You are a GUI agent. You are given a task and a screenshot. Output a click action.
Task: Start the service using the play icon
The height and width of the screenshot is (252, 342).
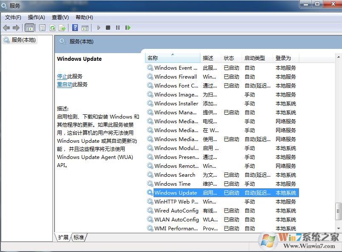pyautogui.click(x=99, y=28)
